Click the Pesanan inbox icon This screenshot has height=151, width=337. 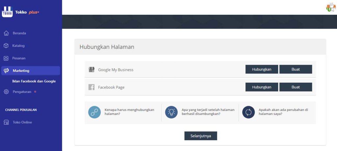[x=6, y=58]
